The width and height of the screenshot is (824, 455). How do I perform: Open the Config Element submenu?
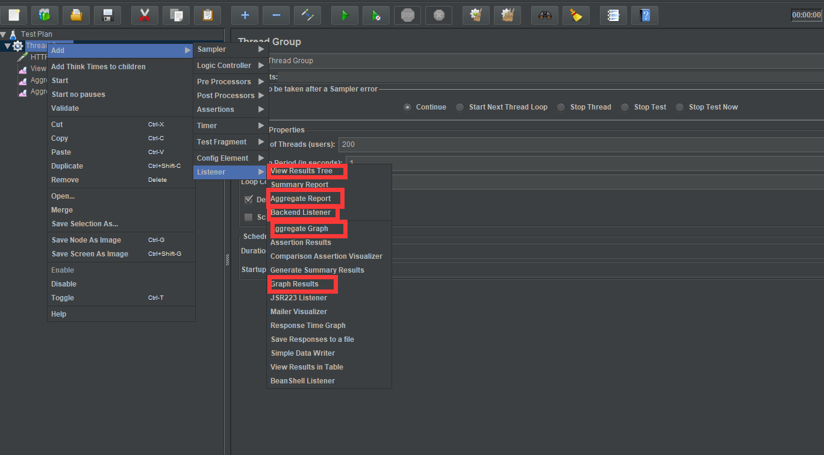tap(231, 158)
